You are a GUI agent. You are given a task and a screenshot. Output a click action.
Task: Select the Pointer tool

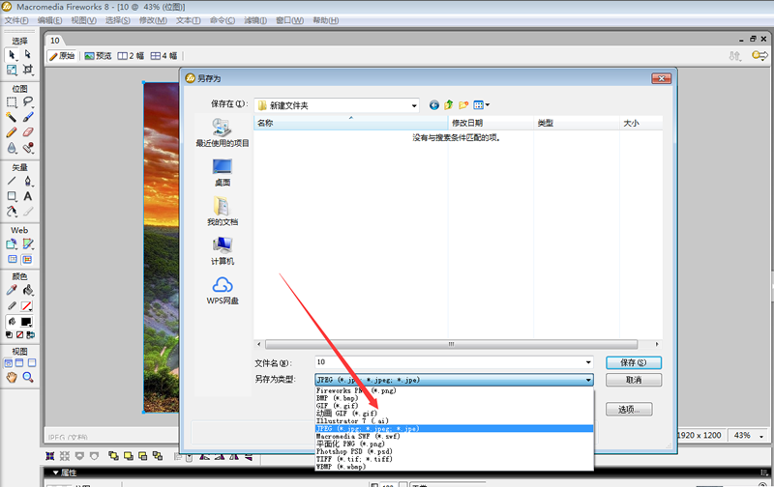point(12,54)
